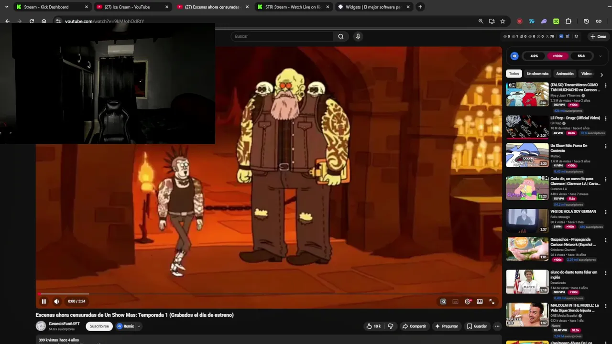
Task: Expand the Remix dropdown arrow
Action: pyautogui.click(x=139, y=326)
